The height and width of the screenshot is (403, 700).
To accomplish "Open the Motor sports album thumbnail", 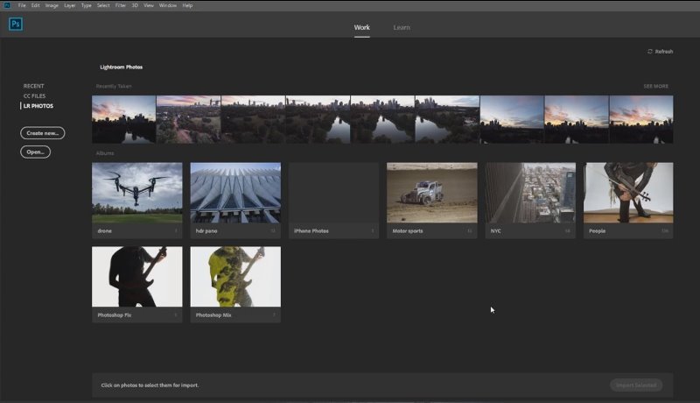I will (x=432, y=193).
